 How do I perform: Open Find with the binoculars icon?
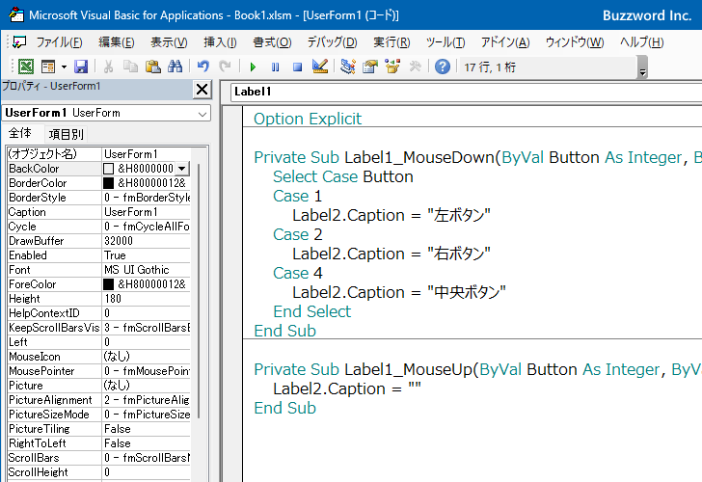(175, 67)
